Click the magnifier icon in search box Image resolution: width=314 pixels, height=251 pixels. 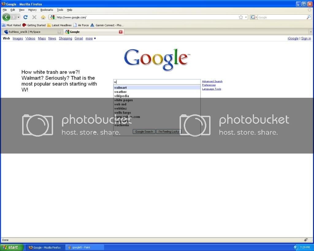308,17
